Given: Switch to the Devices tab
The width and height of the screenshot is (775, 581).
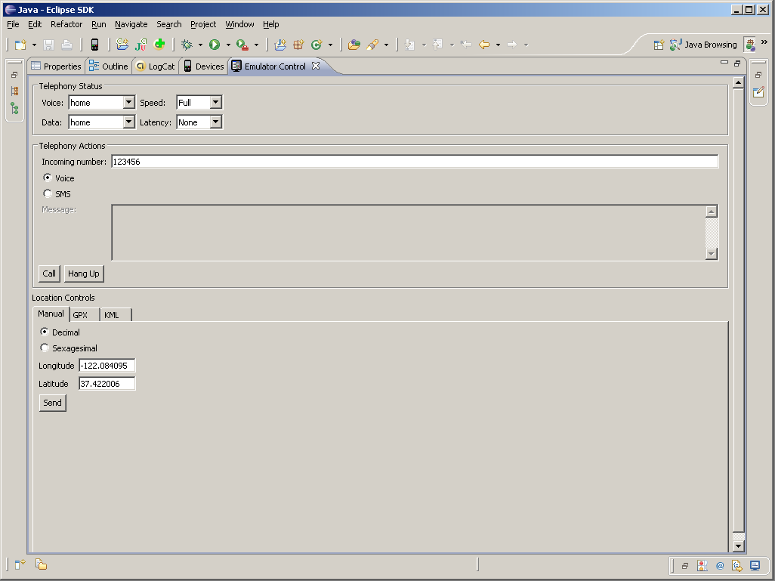Looking at the screenshot, I should click(x=204, y=66).
